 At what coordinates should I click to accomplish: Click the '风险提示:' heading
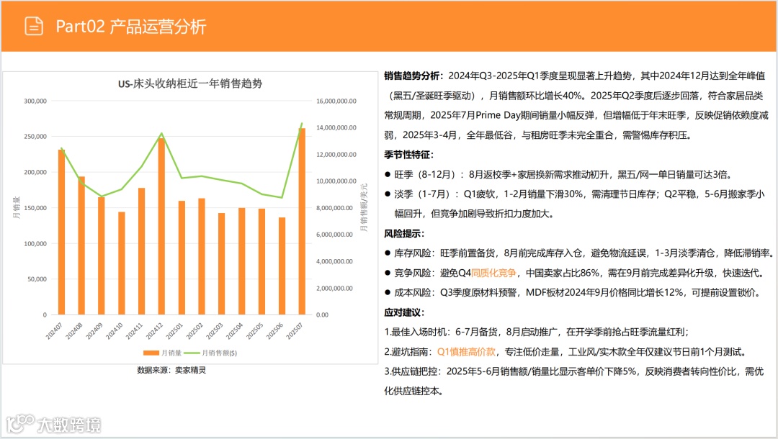coord(404,233)
